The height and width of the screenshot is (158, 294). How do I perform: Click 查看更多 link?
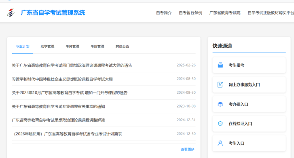[x=188, y=149]
